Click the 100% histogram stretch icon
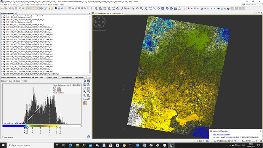263x148 pixels. [x=88, y=88]
